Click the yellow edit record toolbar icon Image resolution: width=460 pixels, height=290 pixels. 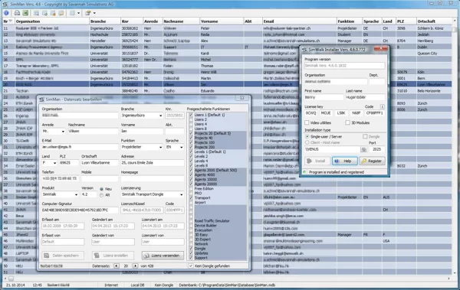[x=61, y=13]
